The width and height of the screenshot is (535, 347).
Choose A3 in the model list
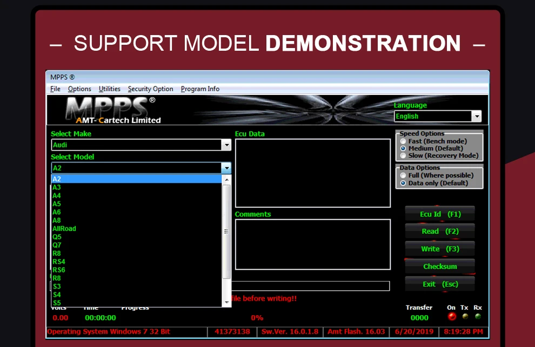tap(137, 187)
